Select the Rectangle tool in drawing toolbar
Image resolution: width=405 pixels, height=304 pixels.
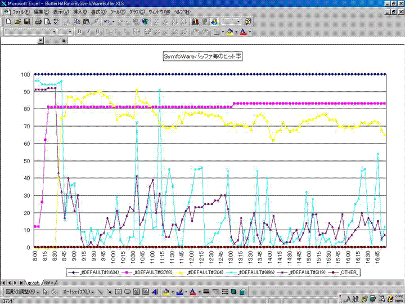click(119, 292)
